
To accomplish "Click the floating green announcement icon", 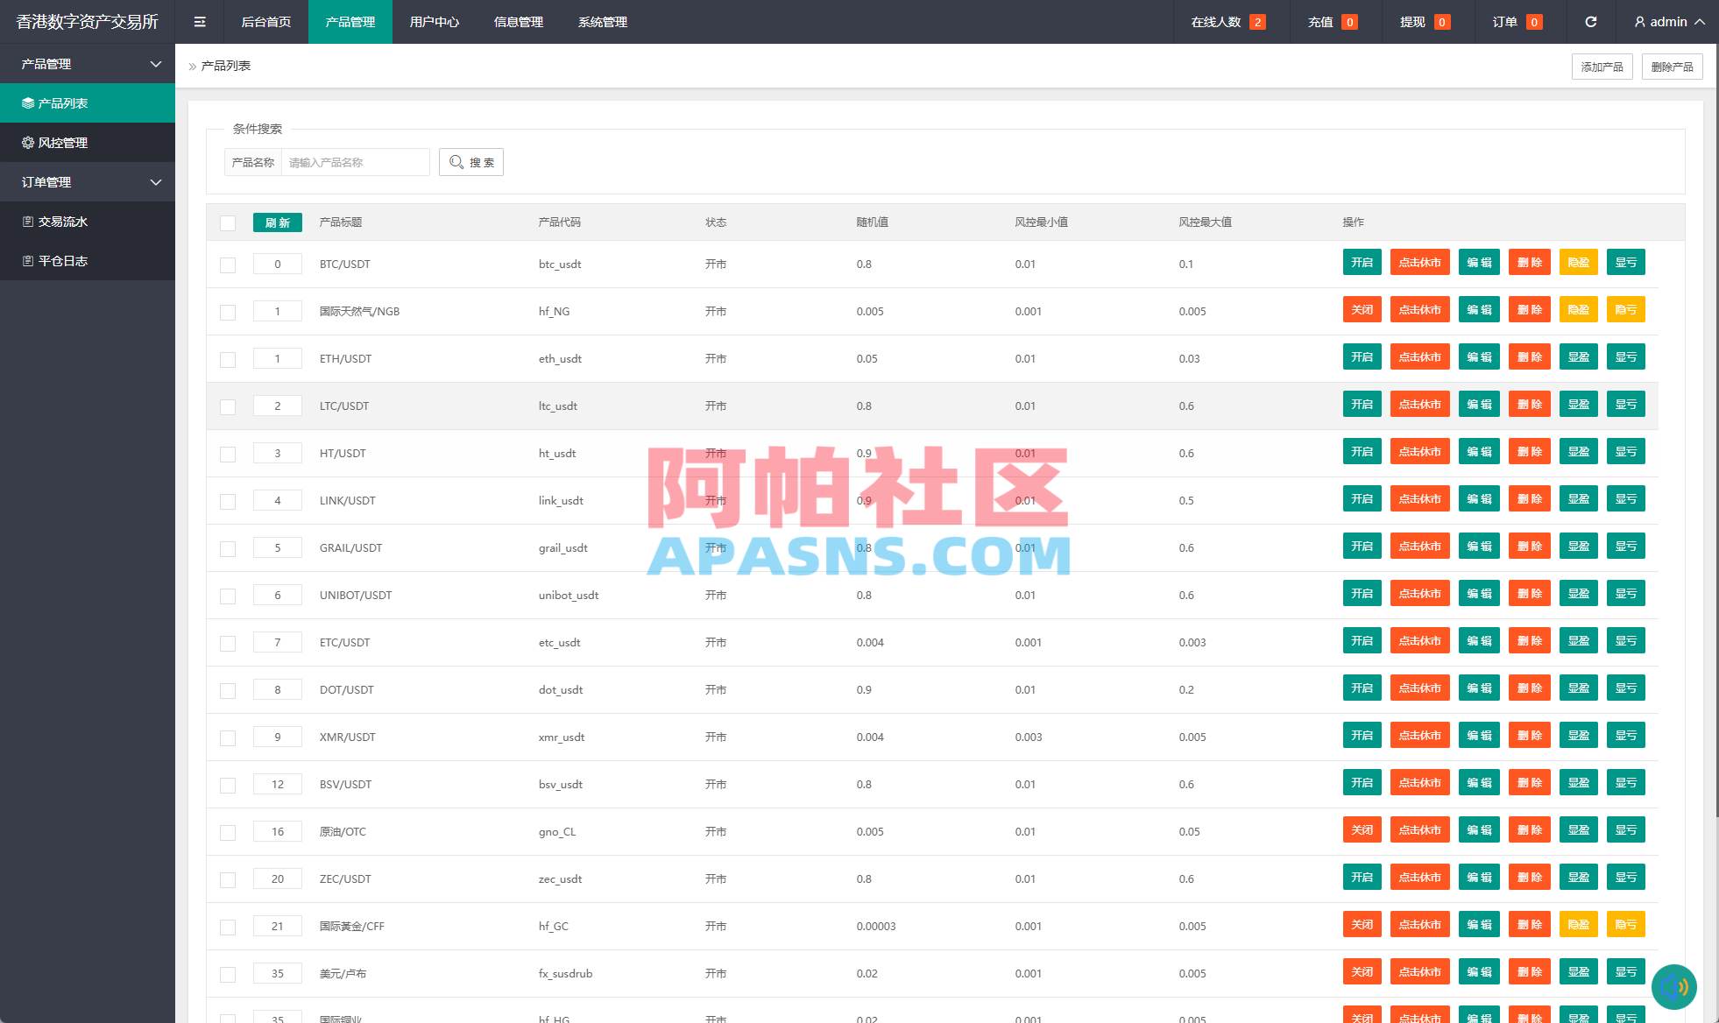I will (x=1675, y=986).
